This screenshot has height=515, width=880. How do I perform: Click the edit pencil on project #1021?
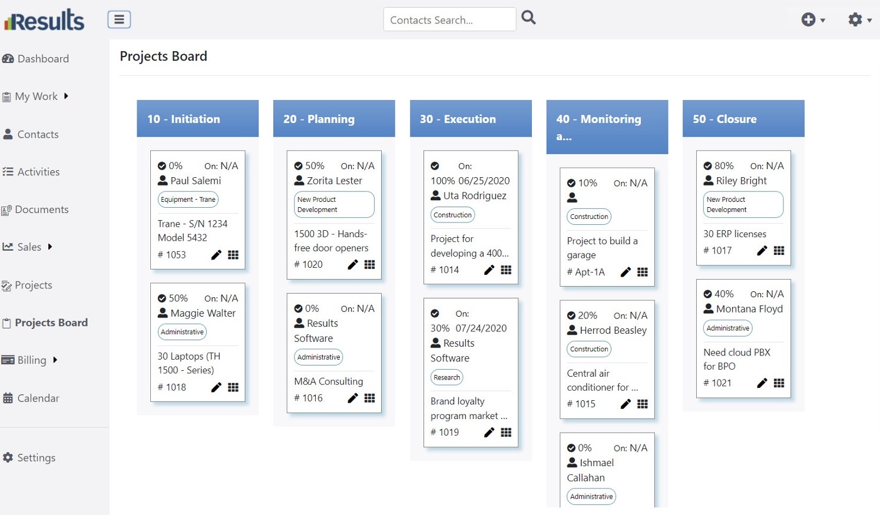coord(762,383)
